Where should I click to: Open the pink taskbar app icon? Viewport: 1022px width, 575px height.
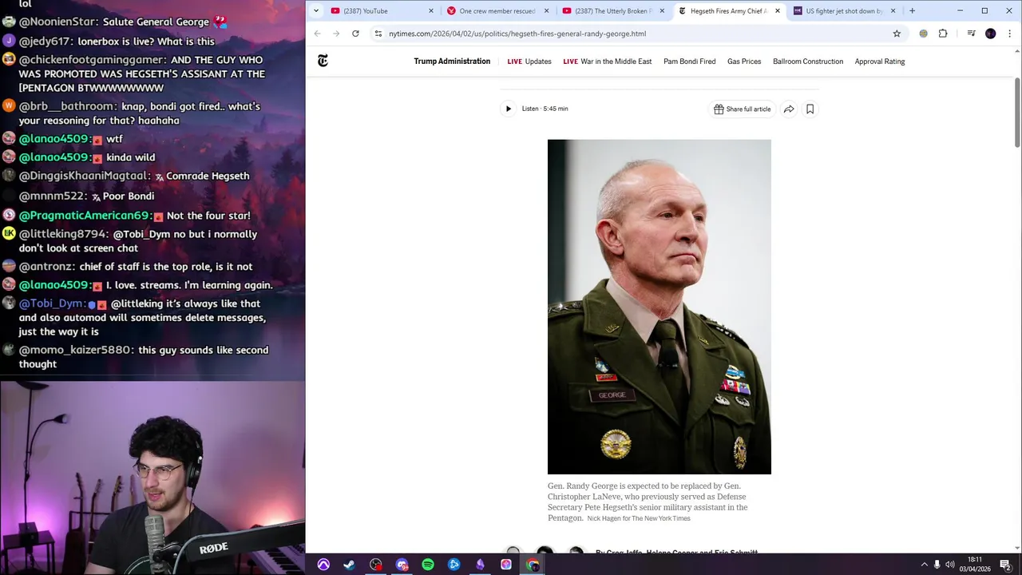click(506, 565)
